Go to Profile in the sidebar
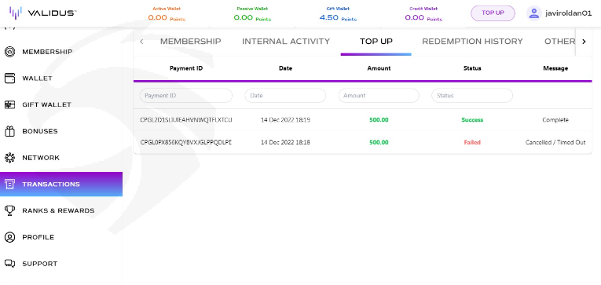Image resolution: width=601 pixels, height=285 pixels. pyautogui.click(x=38, y=237)
